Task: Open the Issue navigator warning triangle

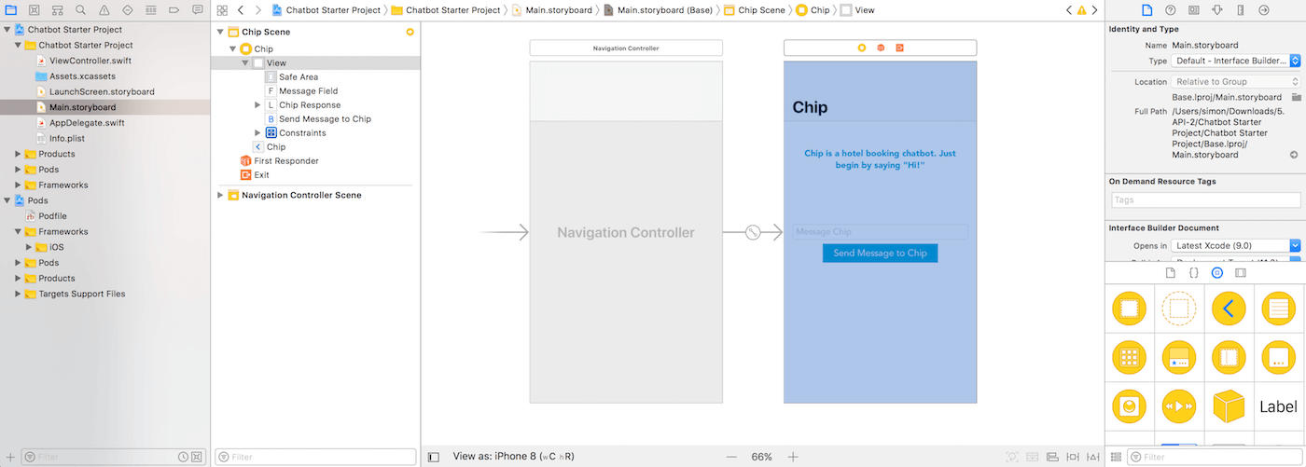Action: [x=104, y=10]
